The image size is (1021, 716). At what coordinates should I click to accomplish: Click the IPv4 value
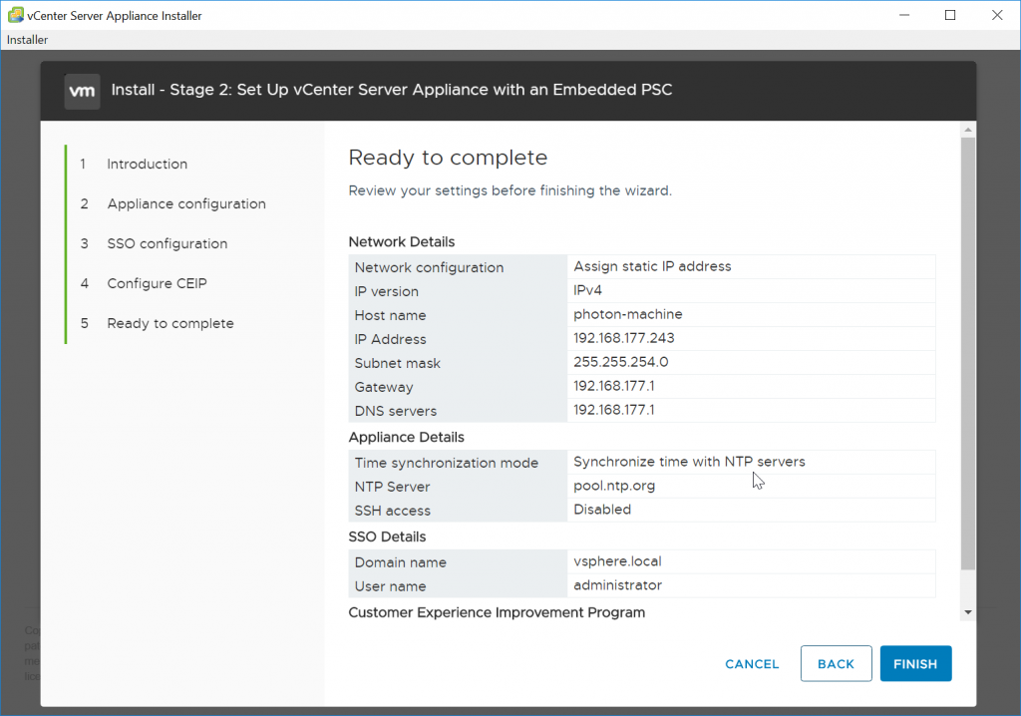(x=587, y=290)
